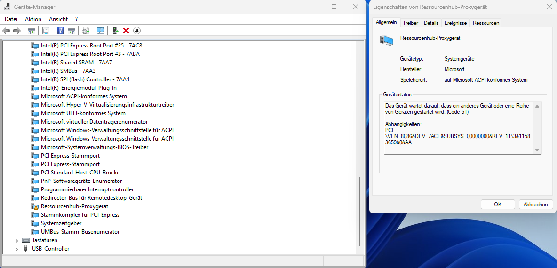Image resolution: width=557 pixels, height=268 pixels.
Task: Minimize the Geräte-Manager window
Action: (x=312, y=7)
